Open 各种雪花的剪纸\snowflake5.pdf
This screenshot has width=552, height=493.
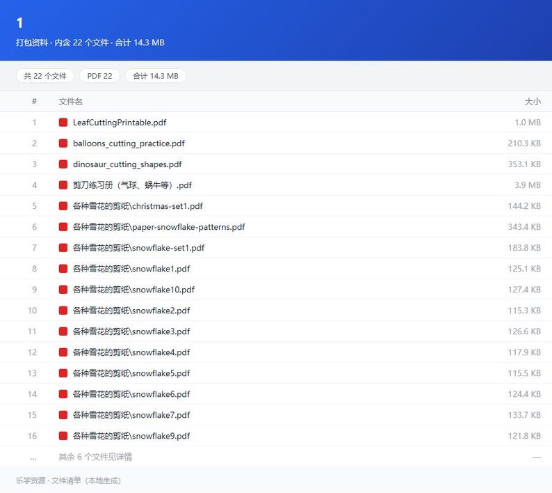[x=131, y=373]
